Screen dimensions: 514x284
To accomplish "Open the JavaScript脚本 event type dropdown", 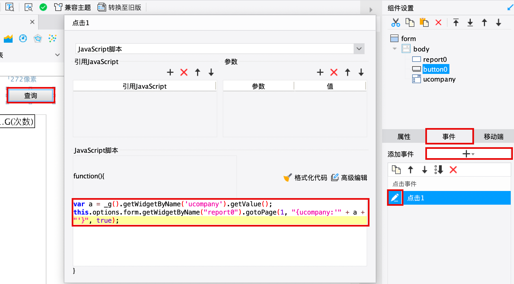I will [x=359, y=49].
